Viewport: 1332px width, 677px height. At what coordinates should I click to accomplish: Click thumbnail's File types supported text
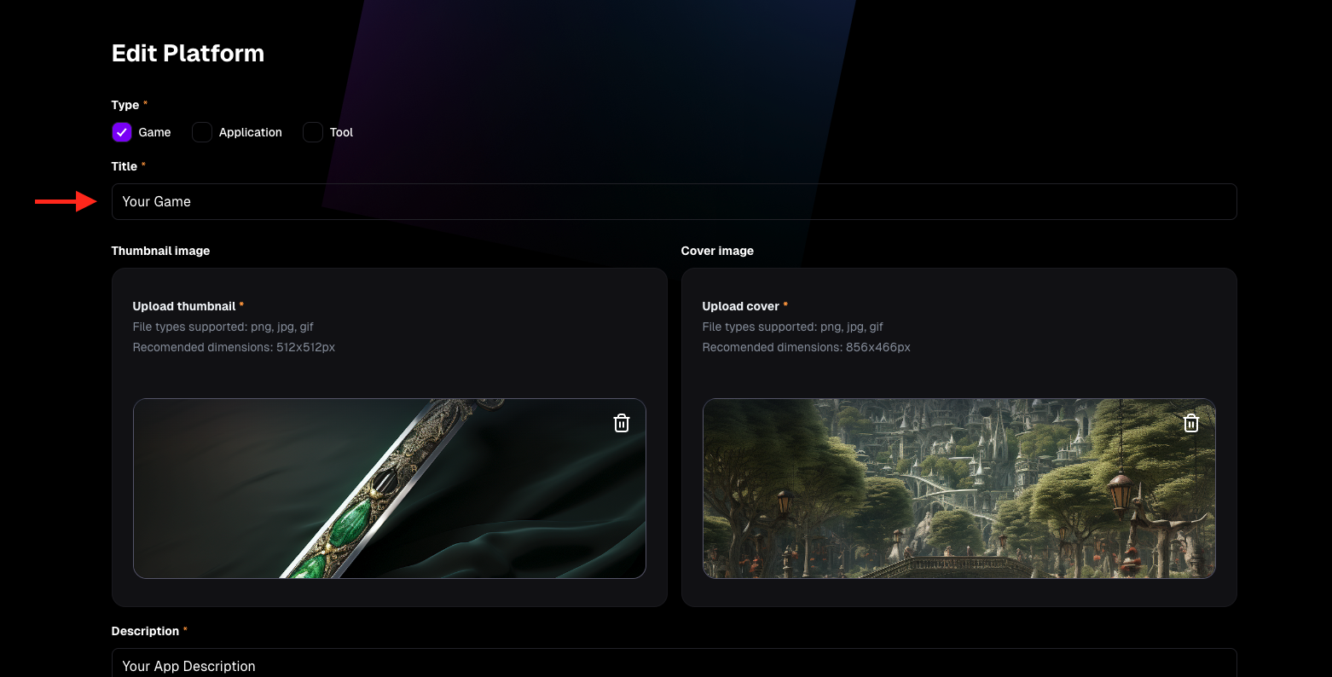tap(223, 327)
